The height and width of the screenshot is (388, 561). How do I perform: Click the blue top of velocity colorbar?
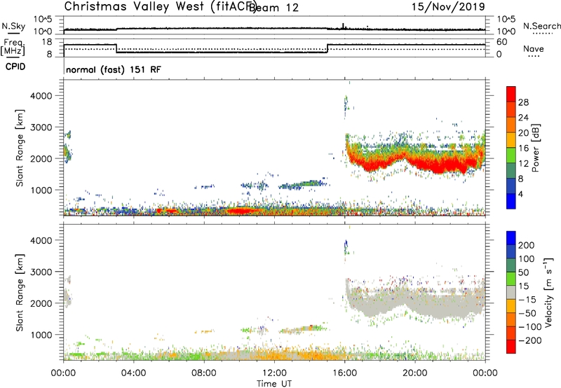[x=511, y=238]
